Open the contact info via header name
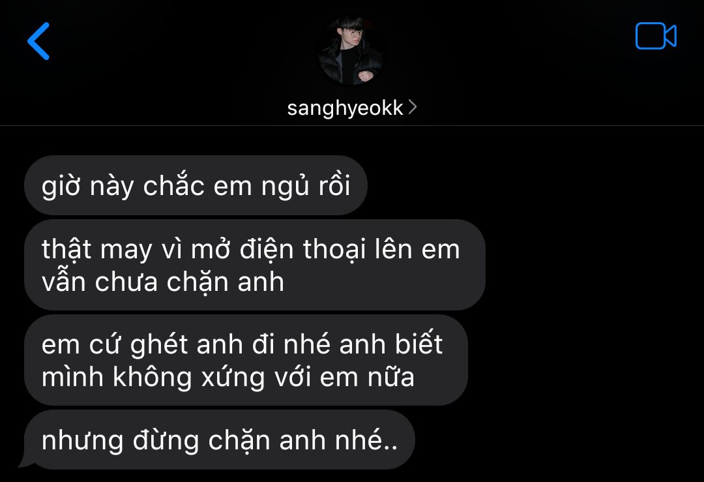704x482 pixels. (345, 108)
